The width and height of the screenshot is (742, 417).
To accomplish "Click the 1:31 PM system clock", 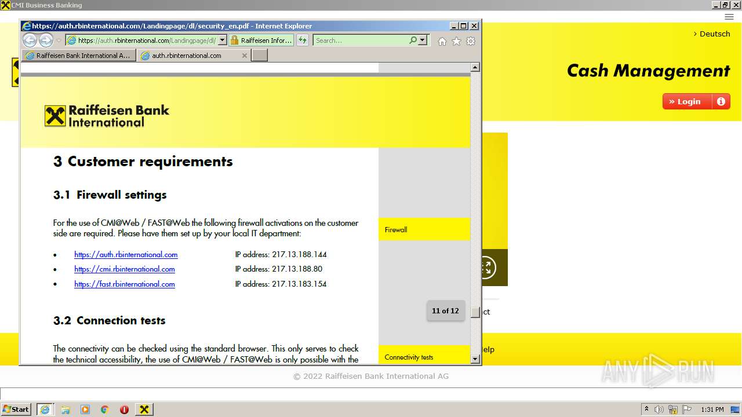I will (712, 409).
